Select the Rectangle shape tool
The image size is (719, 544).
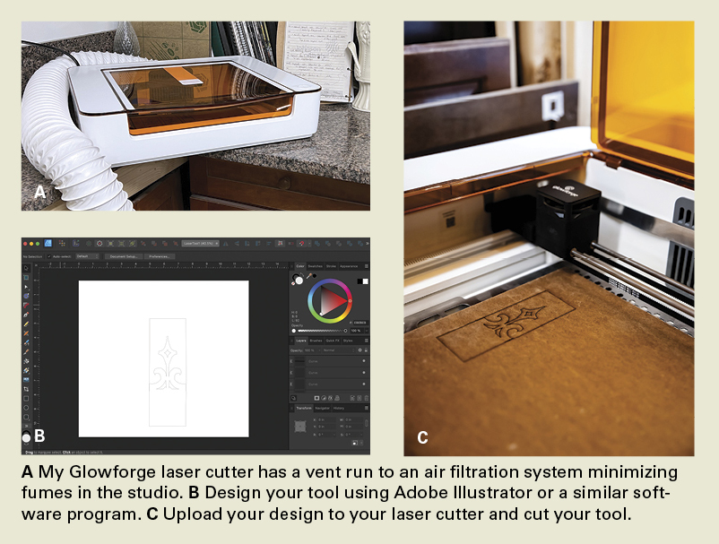[x=26, y=399]
